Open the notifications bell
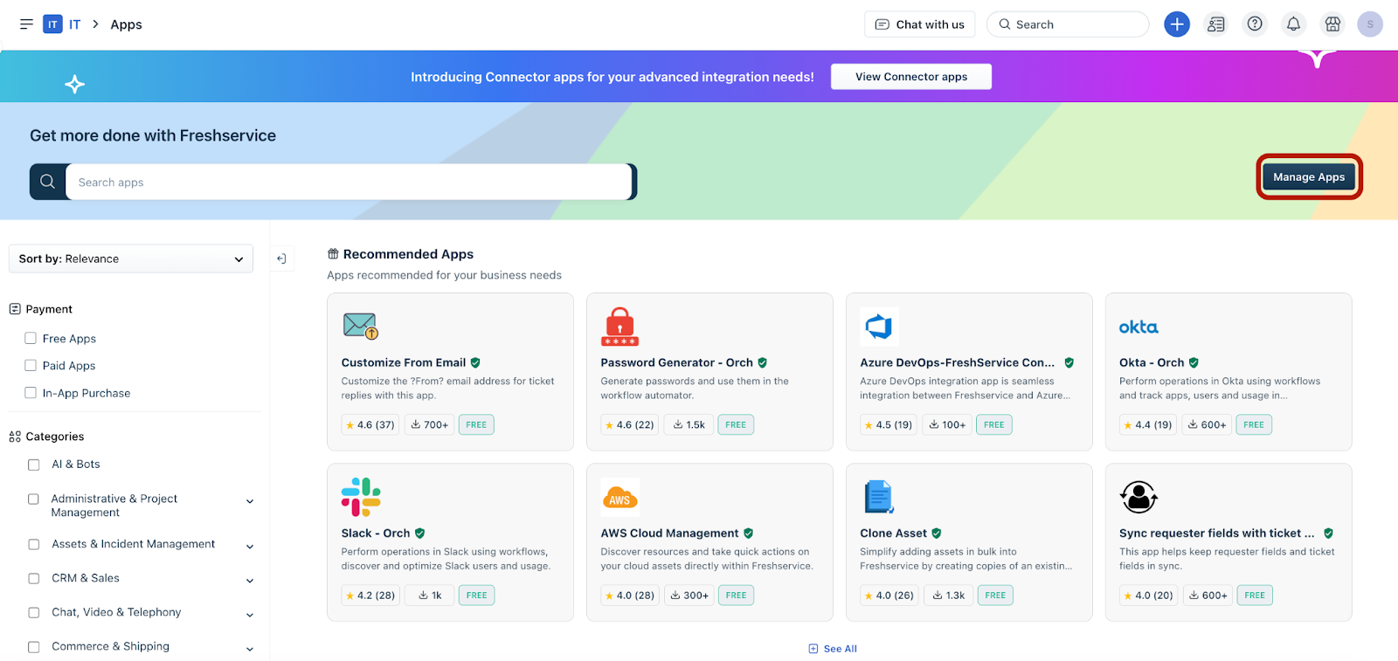Image resolution: width=1398 pixels, height=661 pixels. coord(1294,24)
